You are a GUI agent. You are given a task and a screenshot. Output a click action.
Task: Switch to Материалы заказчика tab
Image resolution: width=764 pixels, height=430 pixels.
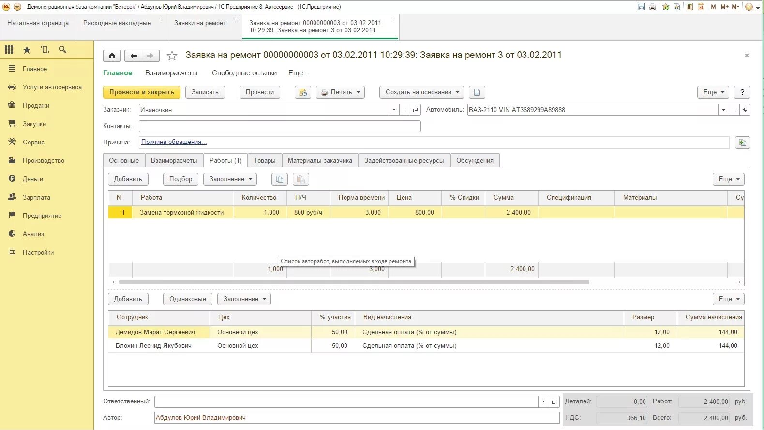[x=320, y=161]
